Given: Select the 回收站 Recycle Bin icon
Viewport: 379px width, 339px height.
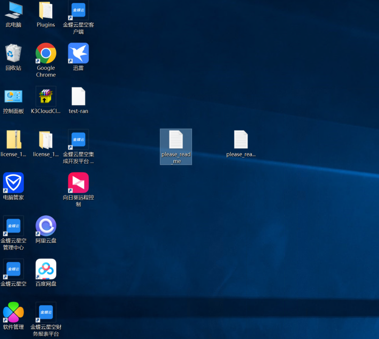Looking at the screenshot, I should point(13,53).
